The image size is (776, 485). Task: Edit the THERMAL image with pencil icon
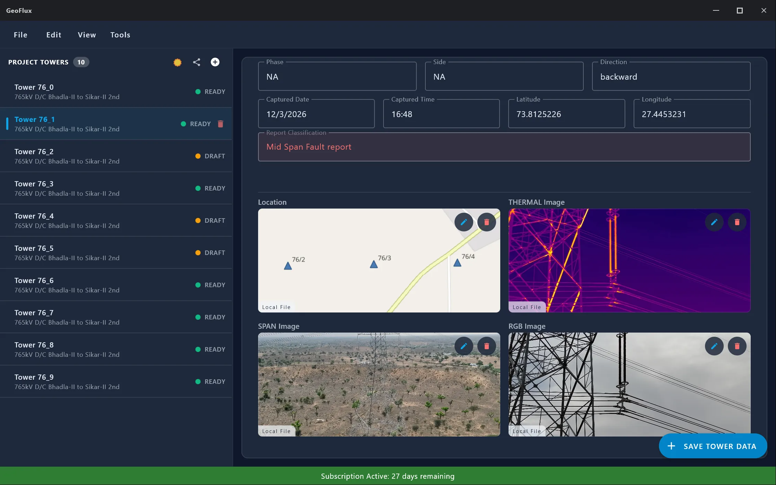(x=714, y=222)
